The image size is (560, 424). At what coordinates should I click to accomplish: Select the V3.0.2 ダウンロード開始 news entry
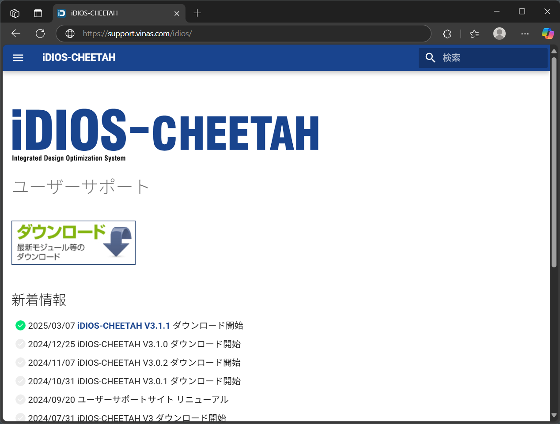(x=134, y=363)
